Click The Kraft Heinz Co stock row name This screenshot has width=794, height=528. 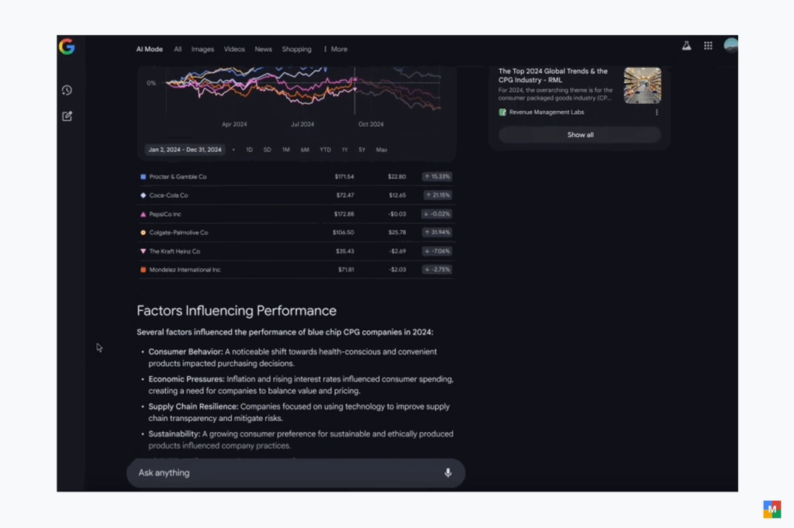tap(174, 251)
